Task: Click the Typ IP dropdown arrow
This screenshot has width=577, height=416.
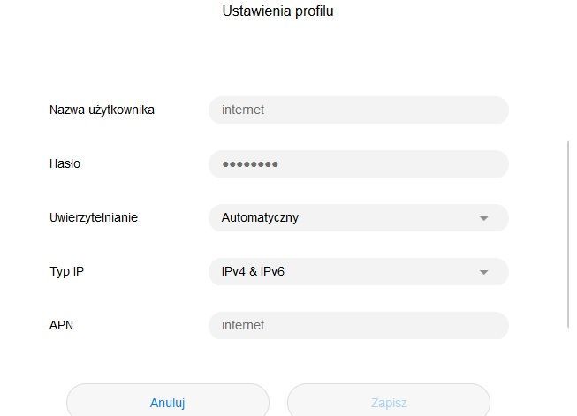Action: click(483, 272)
